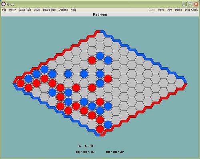Screen dimensions: 200x159
Task: Click the move counter "37. A - 01"
Action: click(86, 146)
